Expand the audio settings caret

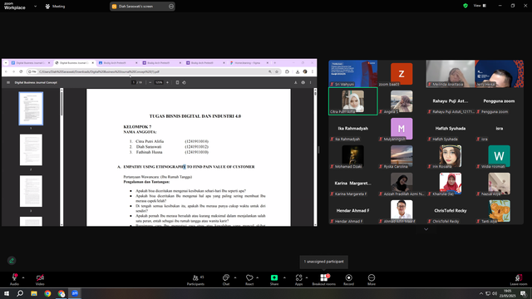(x=23, y=277)
